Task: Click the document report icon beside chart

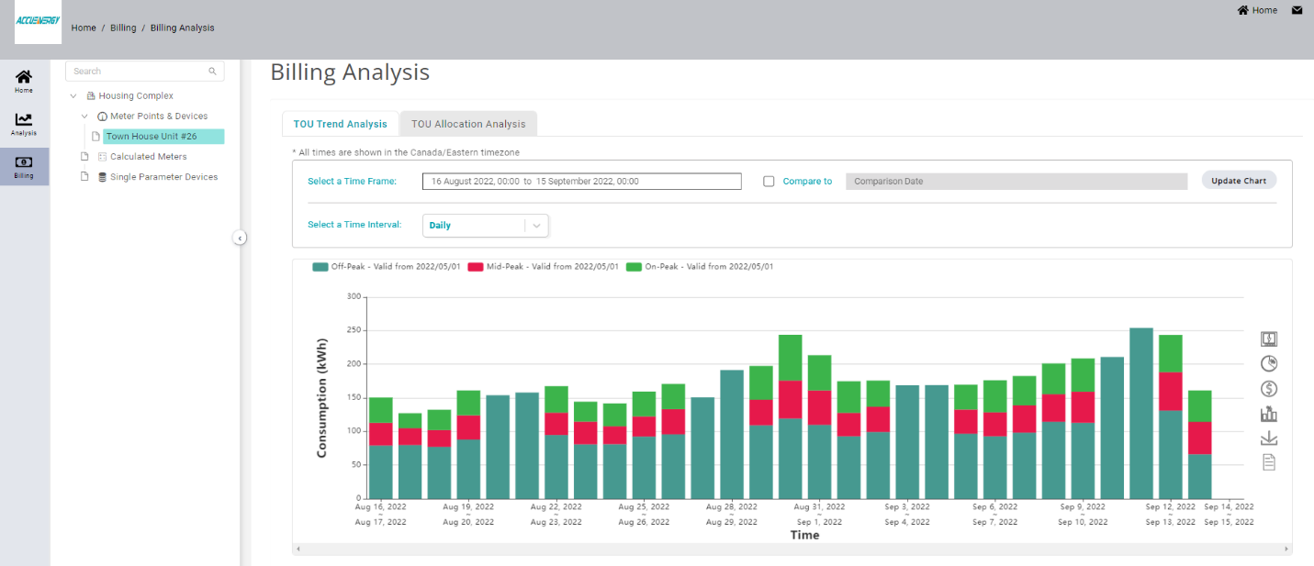Action: pos(1269,461)
